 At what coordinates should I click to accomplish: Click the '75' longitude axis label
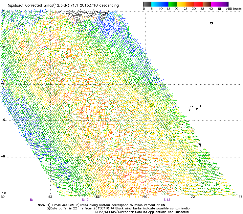click(x=240, y=197)
